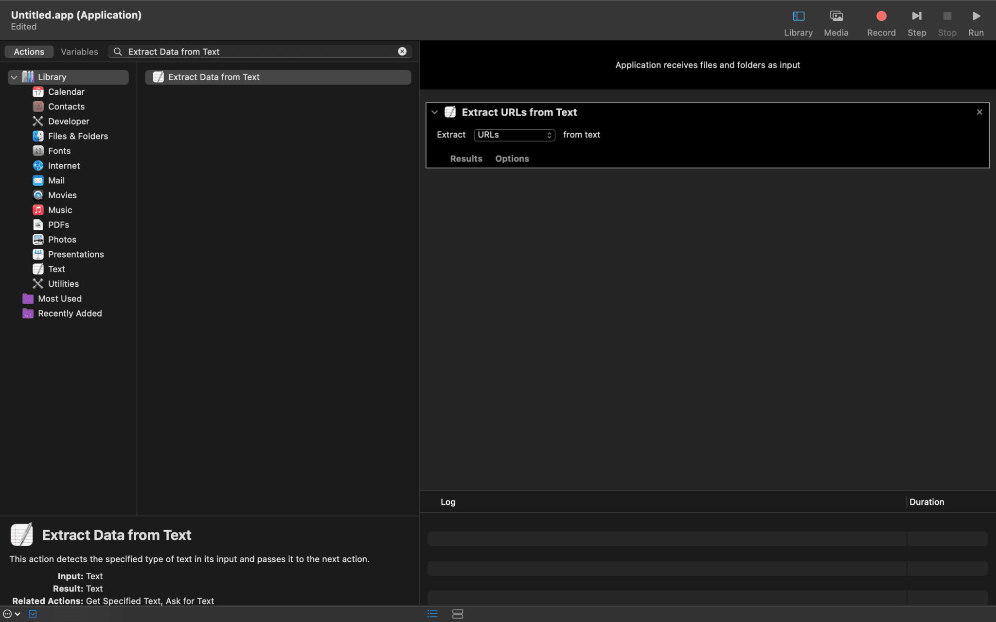Screen dimensions: 996x622
Task: Select the Utilities category
Action: click(x=63, y=284)
